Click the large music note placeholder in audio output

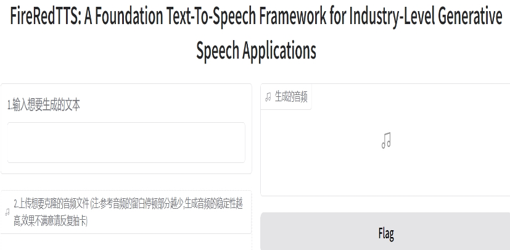coord(386,141)
